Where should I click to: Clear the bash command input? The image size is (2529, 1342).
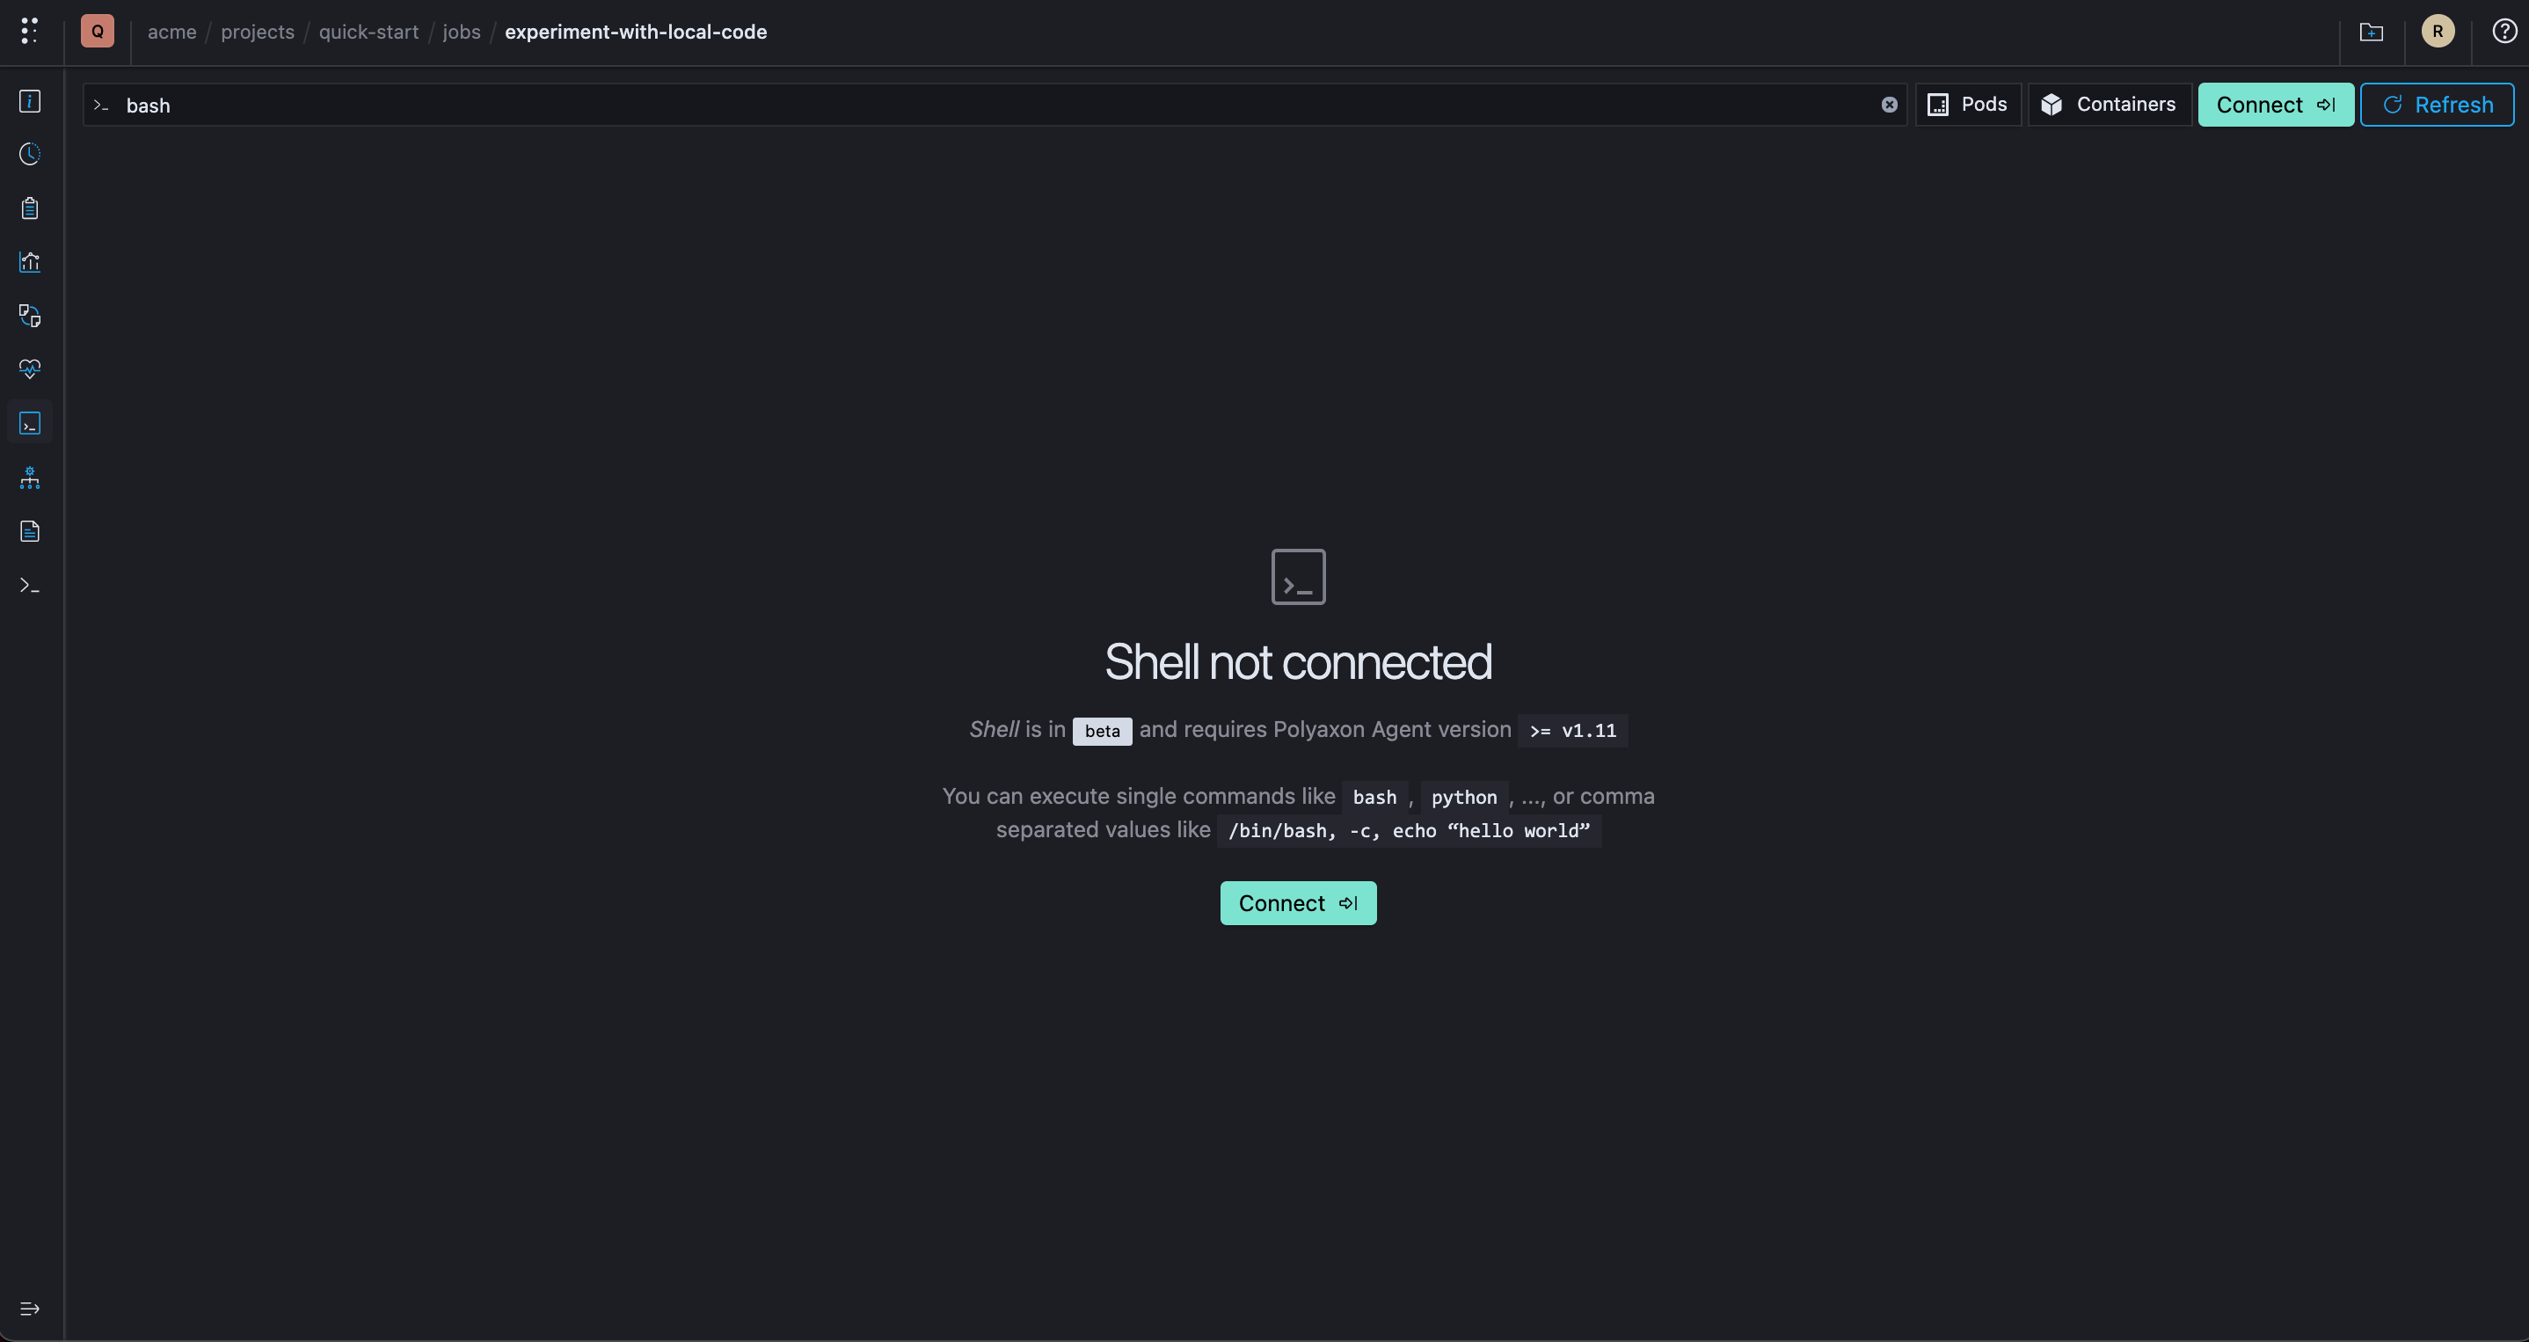click(x=1889, y=105)
